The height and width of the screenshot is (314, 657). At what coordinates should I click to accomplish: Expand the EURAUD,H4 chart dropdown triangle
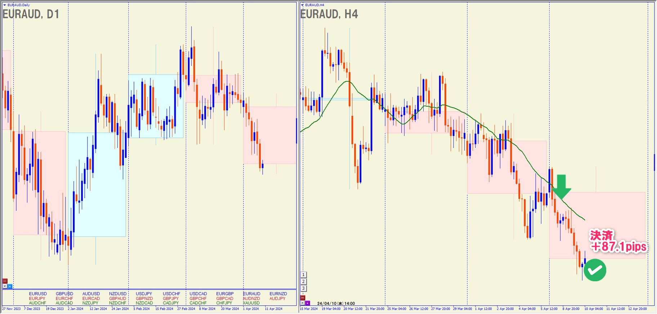[x=302, y=5]
